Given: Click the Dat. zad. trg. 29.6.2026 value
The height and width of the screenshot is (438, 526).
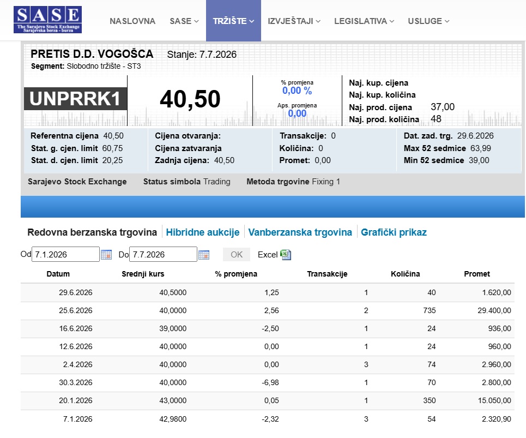Looking at the screenshot, I should pyautogui.click(x=475, y=136).
